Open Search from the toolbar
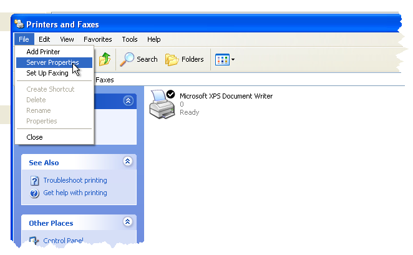The image size is (413, 255). [139, 59]
